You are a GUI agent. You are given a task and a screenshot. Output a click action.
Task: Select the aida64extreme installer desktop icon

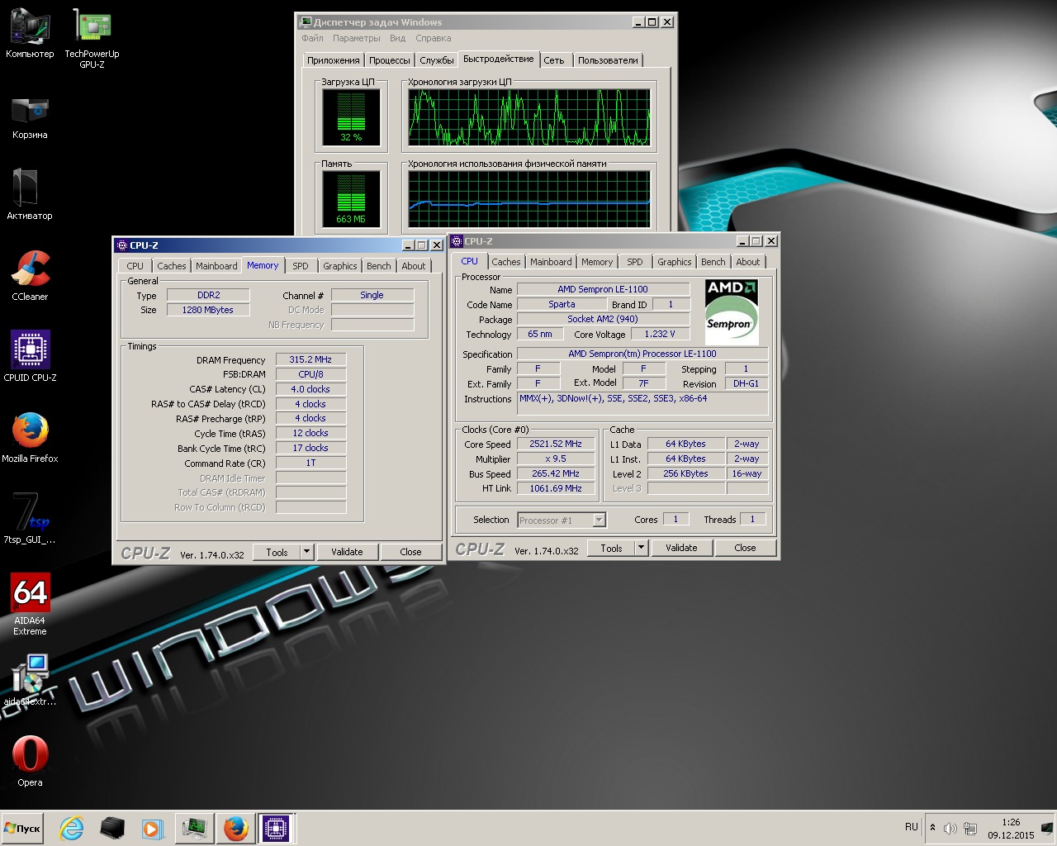[x=30, y=680]
